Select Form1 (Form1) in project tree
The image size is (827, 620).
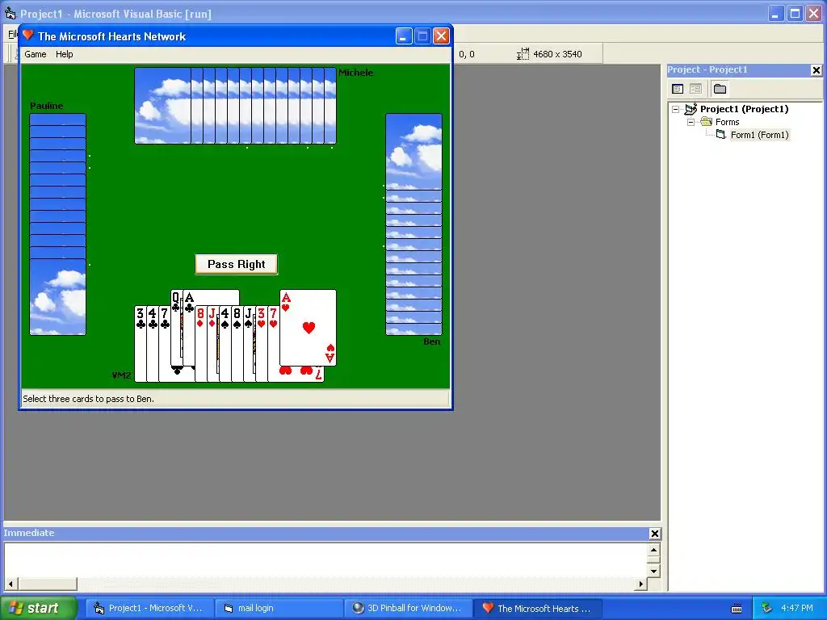(x=759, y=135)
